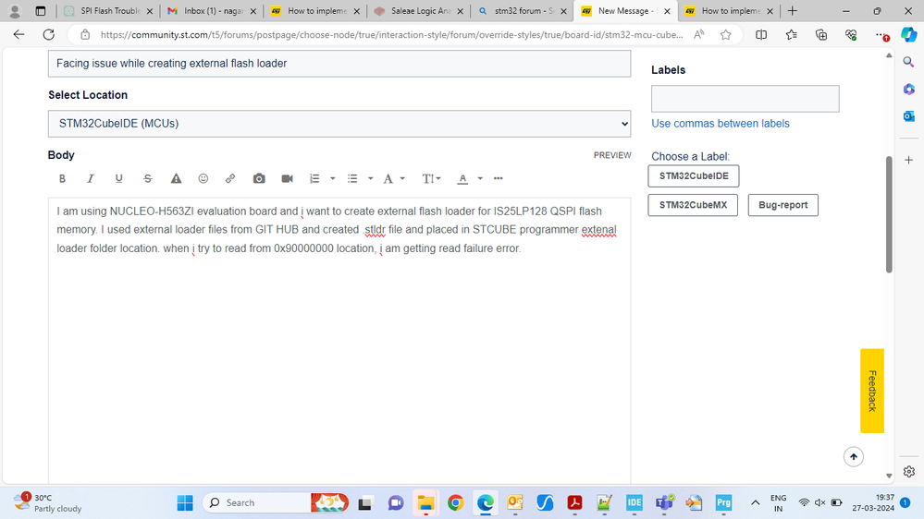This screenshot has height=519, width=924.
Task: Switch to last How to implement tab
Action: click(x=728, y=10)
